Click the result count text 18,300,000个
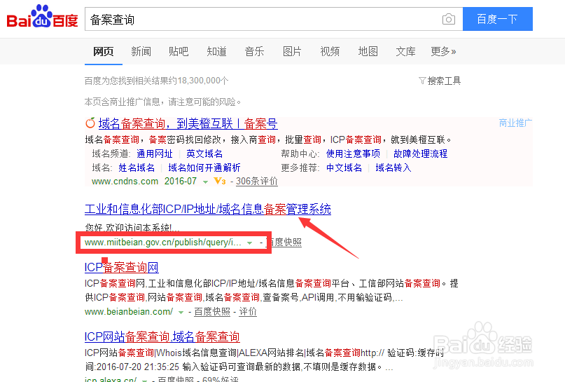Image resolution: width=565 pixels, height=382 pixels. [x=203, y=81]
